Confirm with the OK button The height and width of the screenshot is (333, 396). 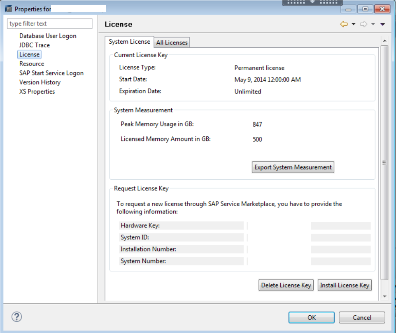311,317
